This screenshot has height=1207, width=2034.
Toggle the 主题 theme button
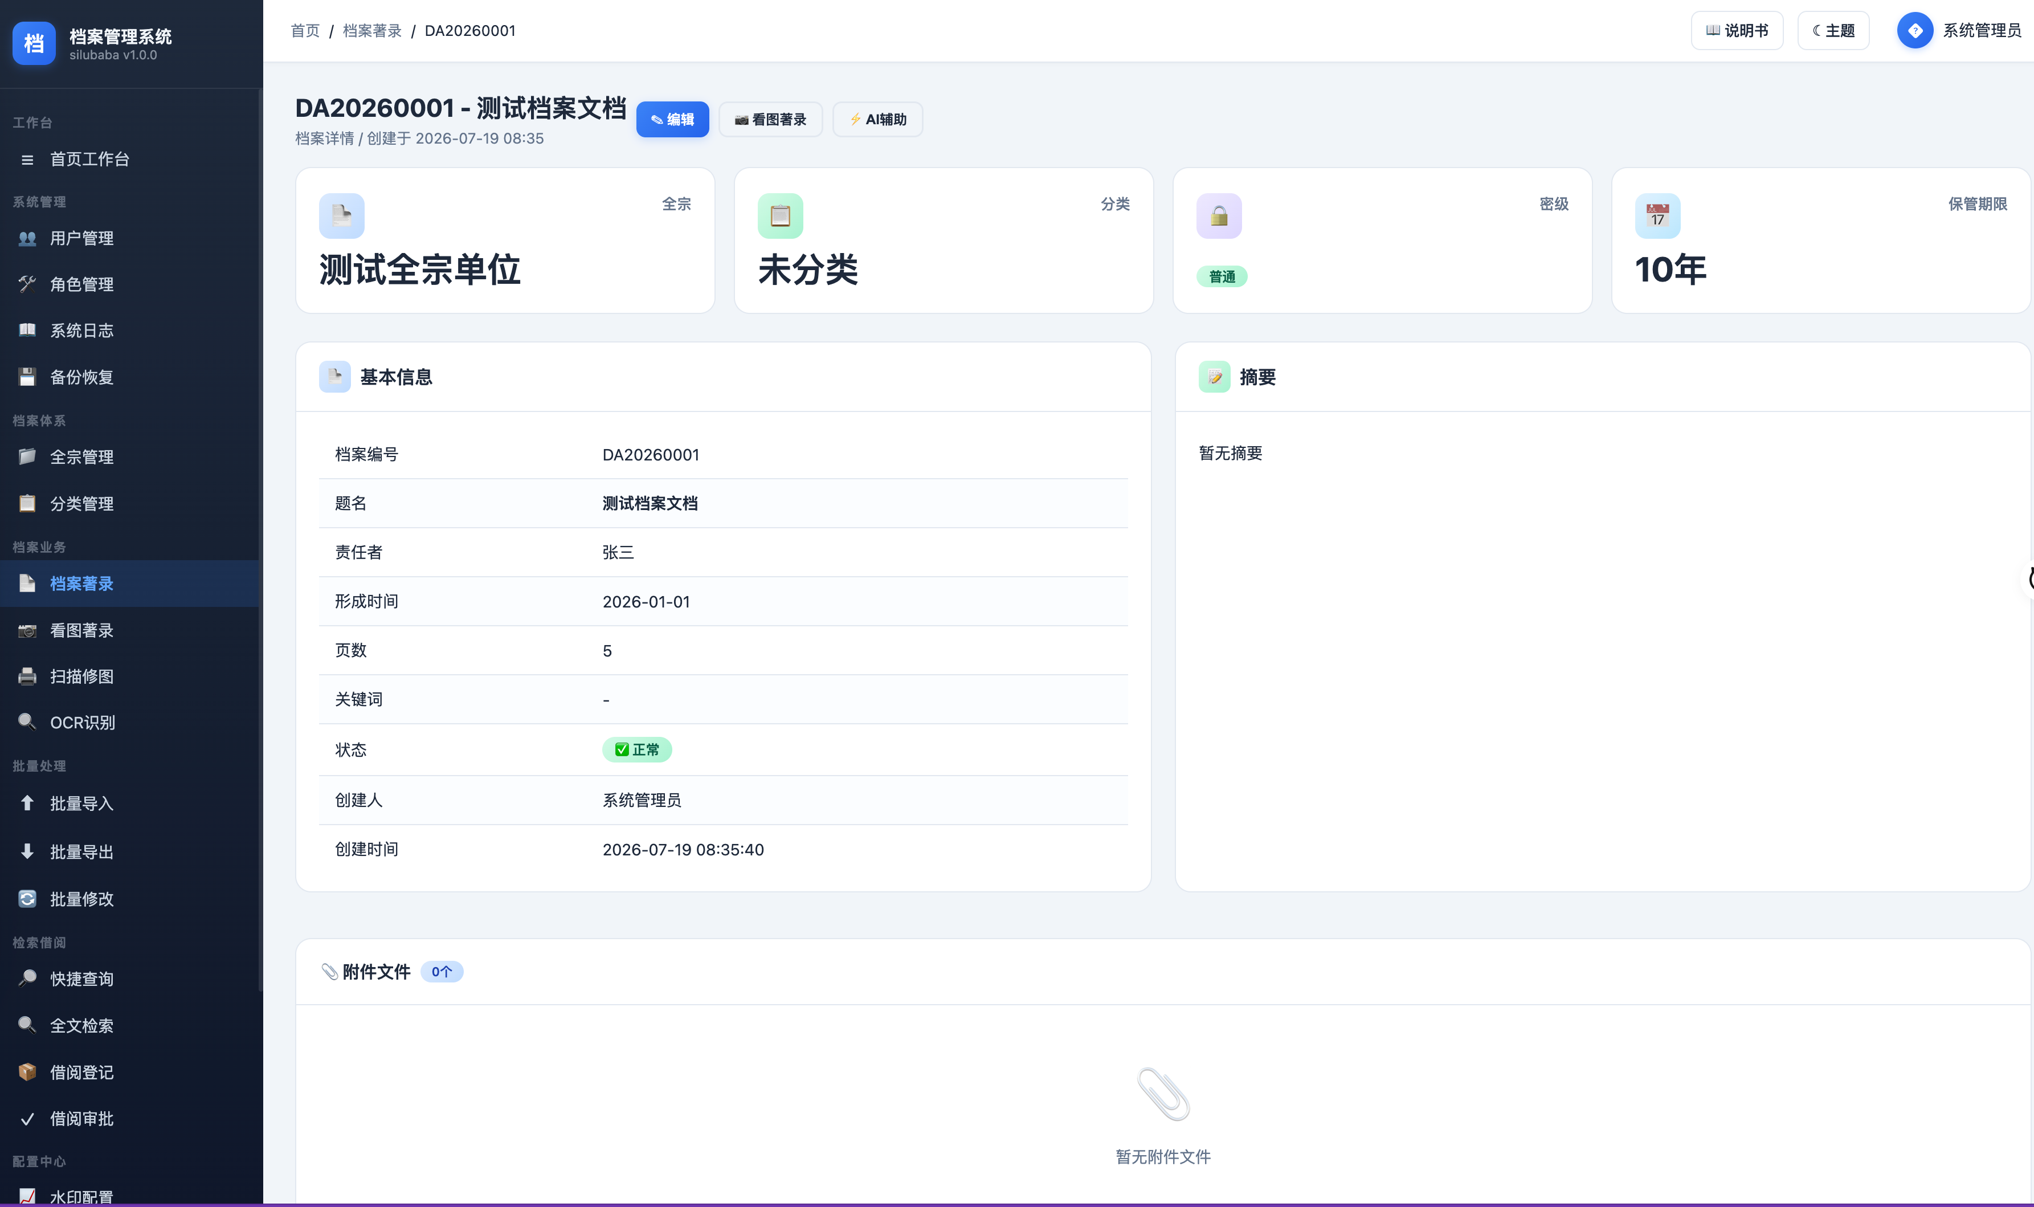[x=1833, y=30]
